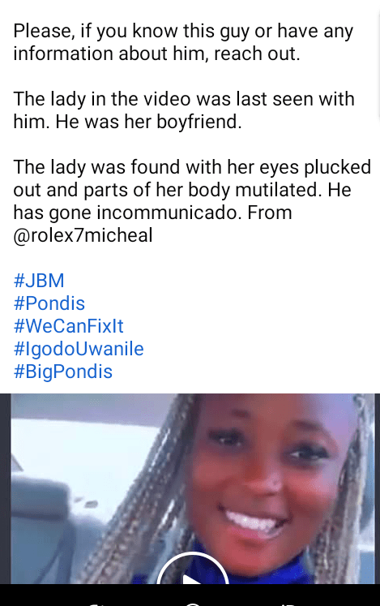
Task: Click the 'eyes plucked out' text line
Action: (192, 167)
